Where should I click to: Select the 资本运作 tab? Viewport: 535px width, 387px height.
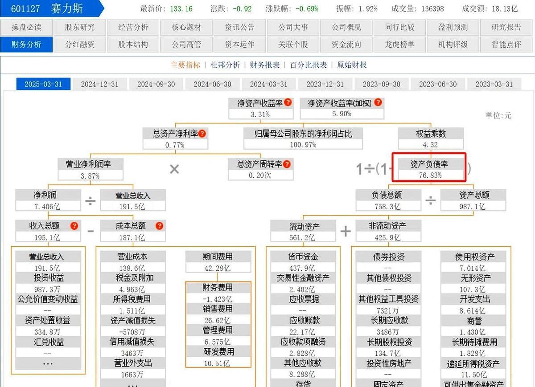240,44
